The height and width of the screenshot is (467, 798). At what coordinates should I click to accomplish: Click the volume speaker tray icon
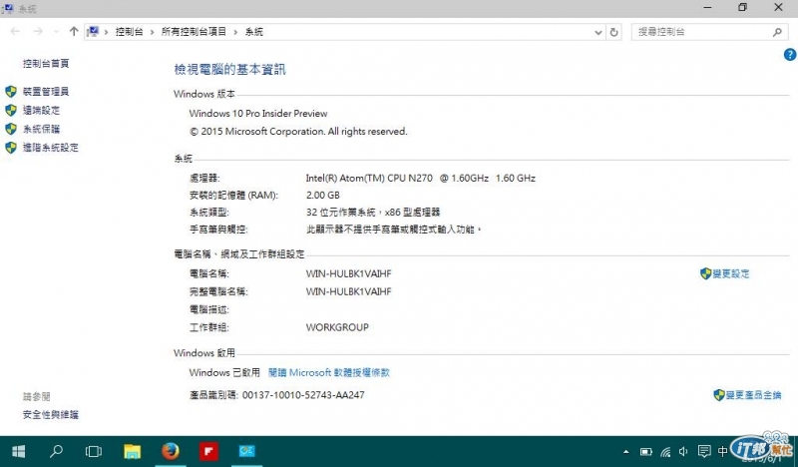pyautogui.click(x=683, y=452)
